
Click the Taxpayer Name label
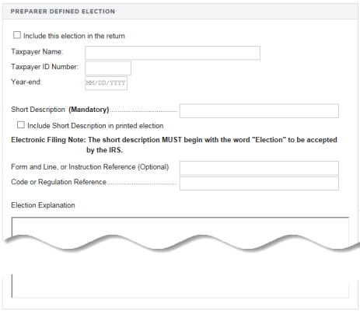point(37,52)
